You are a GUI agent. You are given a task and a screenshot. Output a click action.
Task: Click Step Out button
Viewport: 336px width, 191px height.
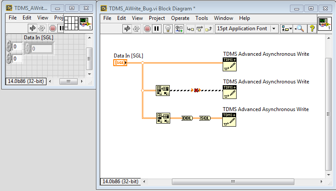(208, 29)
